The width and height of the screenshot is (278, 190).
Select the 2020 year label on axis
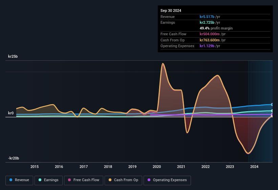tap(157, 167)
